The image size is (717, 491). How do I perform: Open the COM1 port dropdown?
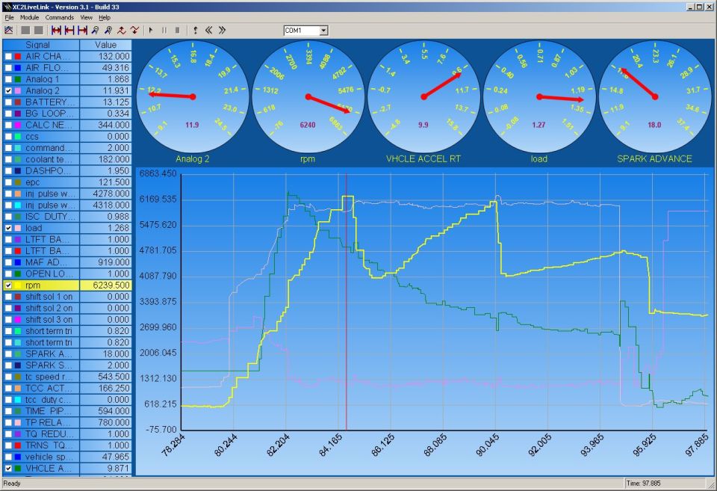[x=323, y=31]
